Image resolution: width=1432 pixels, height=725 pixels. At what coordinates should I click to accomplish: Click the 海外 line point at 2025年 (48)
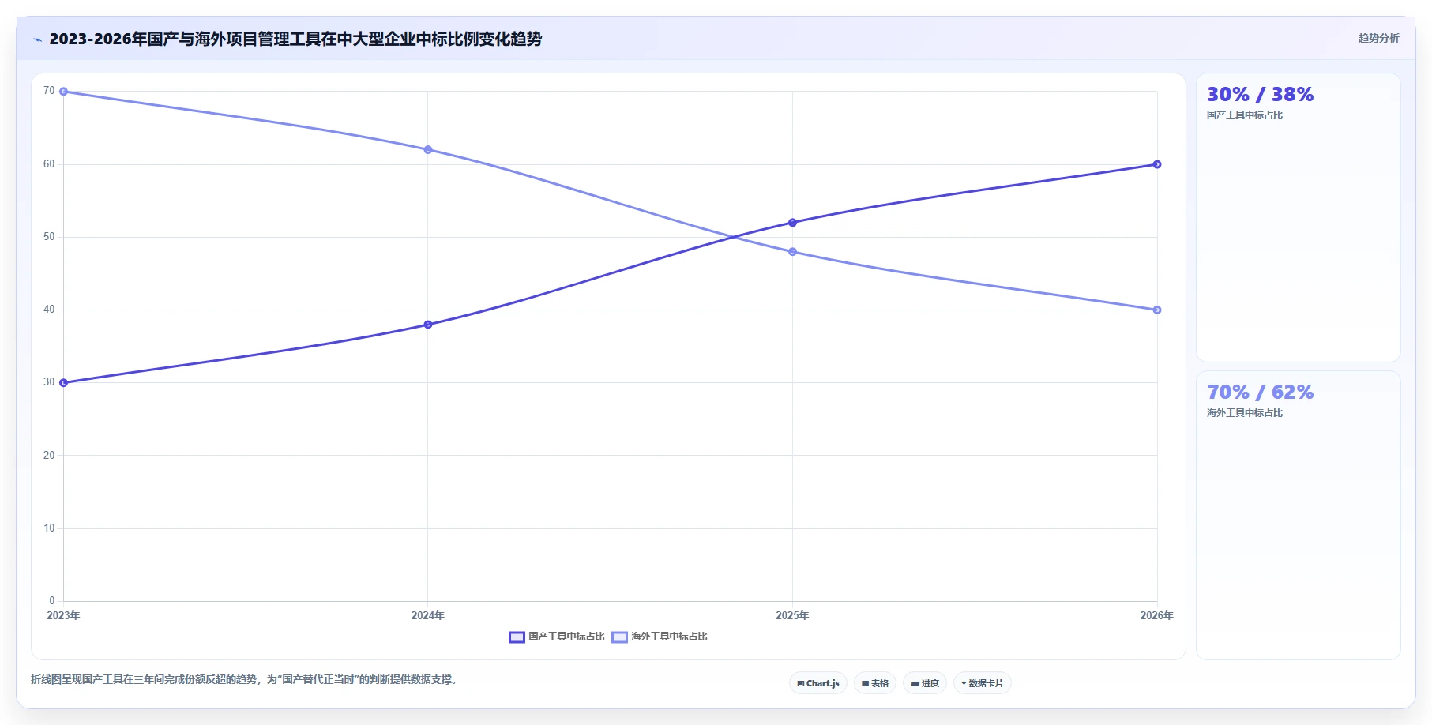click(x=792, y=252)
